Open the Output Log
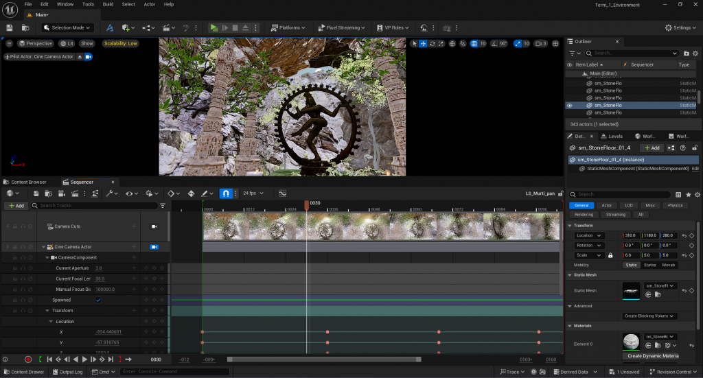 (68, 372)
